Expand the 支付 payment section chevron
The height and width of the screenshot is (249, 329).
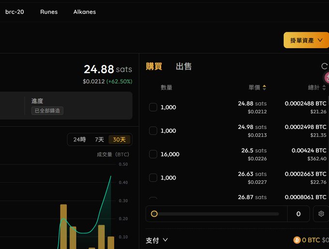[165, 240]
